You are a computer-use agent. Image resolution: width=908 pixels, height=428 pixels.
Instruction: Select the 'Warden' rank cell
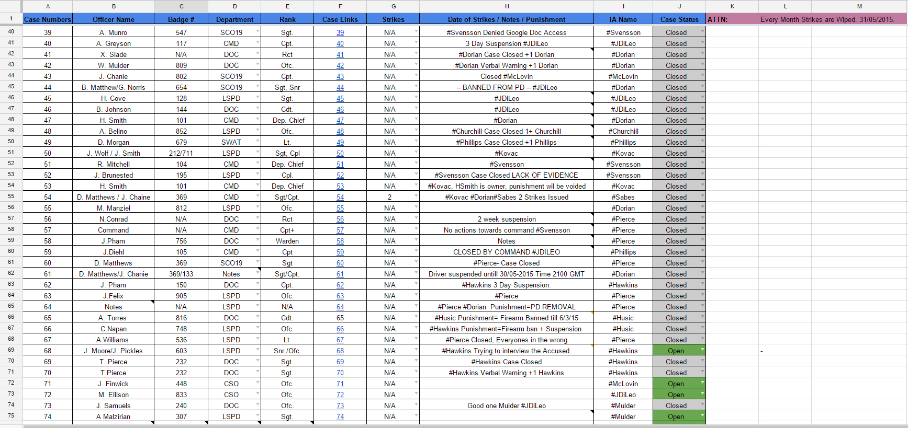pyautogui.click(x=287, y=241)
